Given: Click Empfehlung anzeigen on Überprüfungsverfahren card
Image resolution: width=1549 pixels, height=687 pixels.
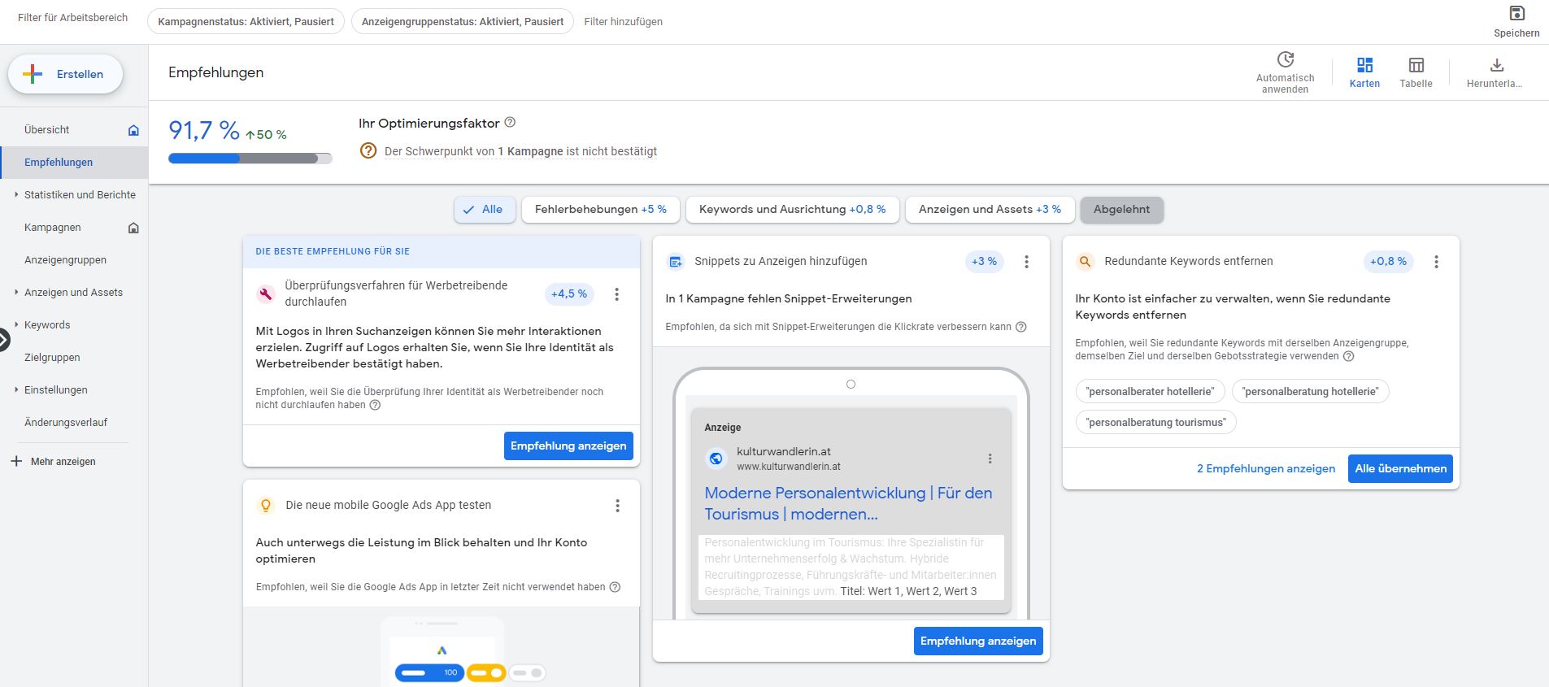Looking at the screenshot, I should [x=568, y=446].
